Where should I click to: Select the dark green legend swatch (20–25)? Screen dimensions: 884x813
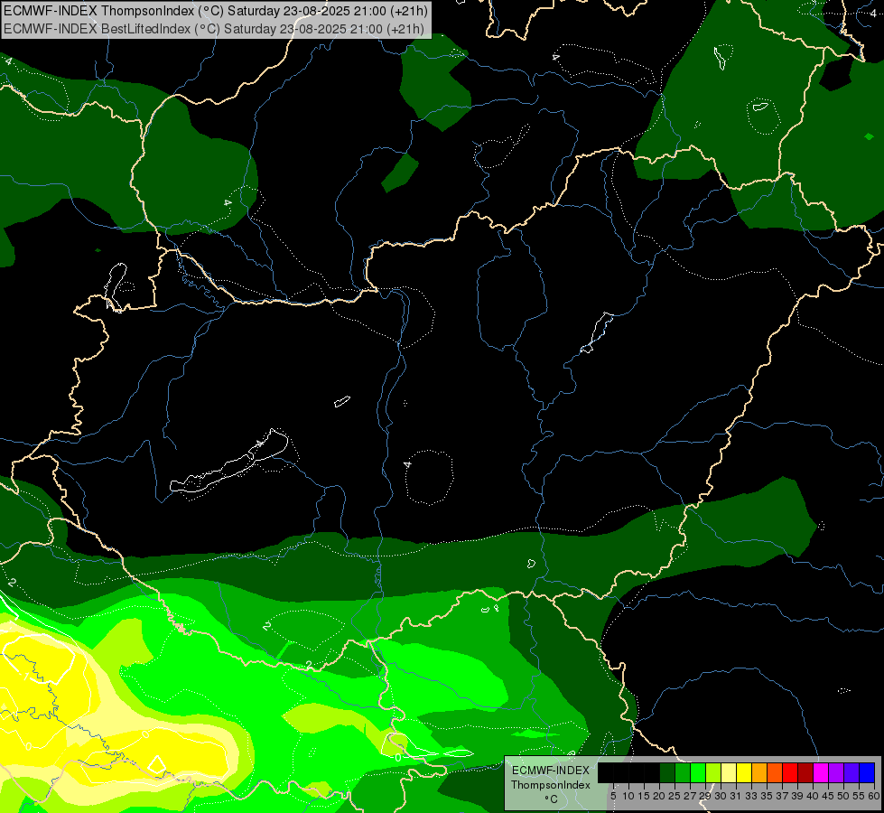tap(667, 772)
